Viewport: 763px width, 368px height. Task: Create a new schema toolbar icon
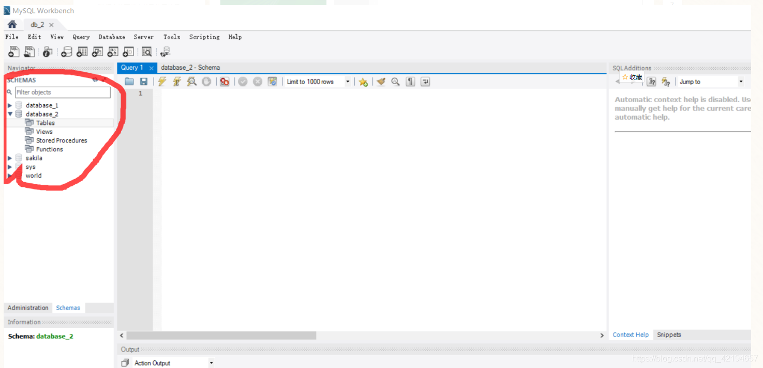pos(67,52)
